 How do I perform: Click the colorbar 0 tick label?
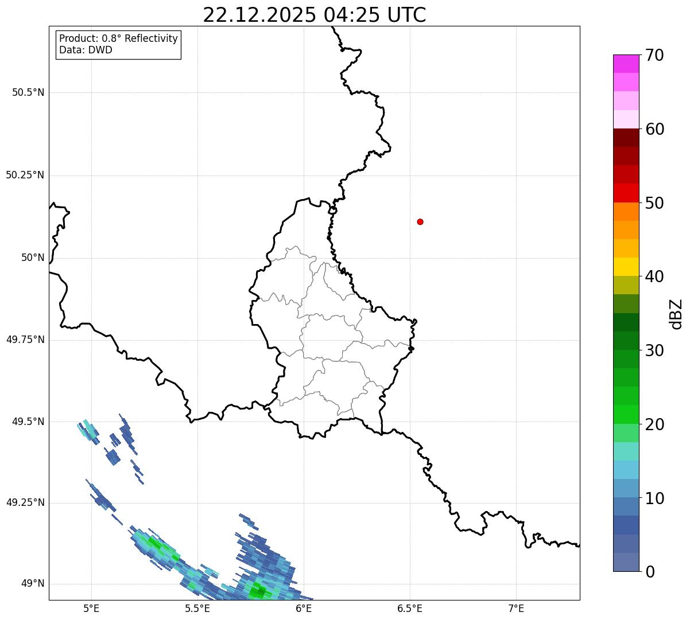[x=650, y=572]
